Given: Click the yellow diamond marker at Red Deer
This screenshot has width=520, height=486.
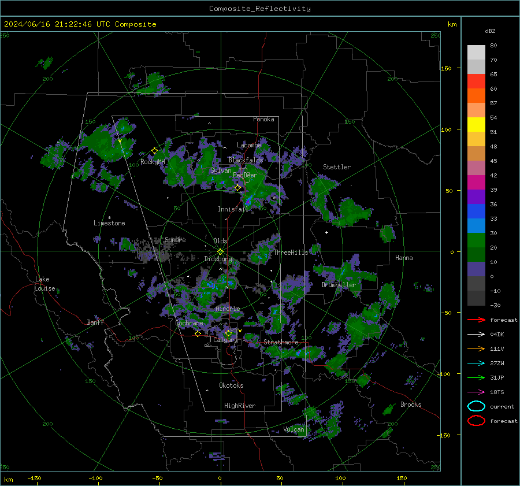Looking at the screenshot, I should 237,188.
